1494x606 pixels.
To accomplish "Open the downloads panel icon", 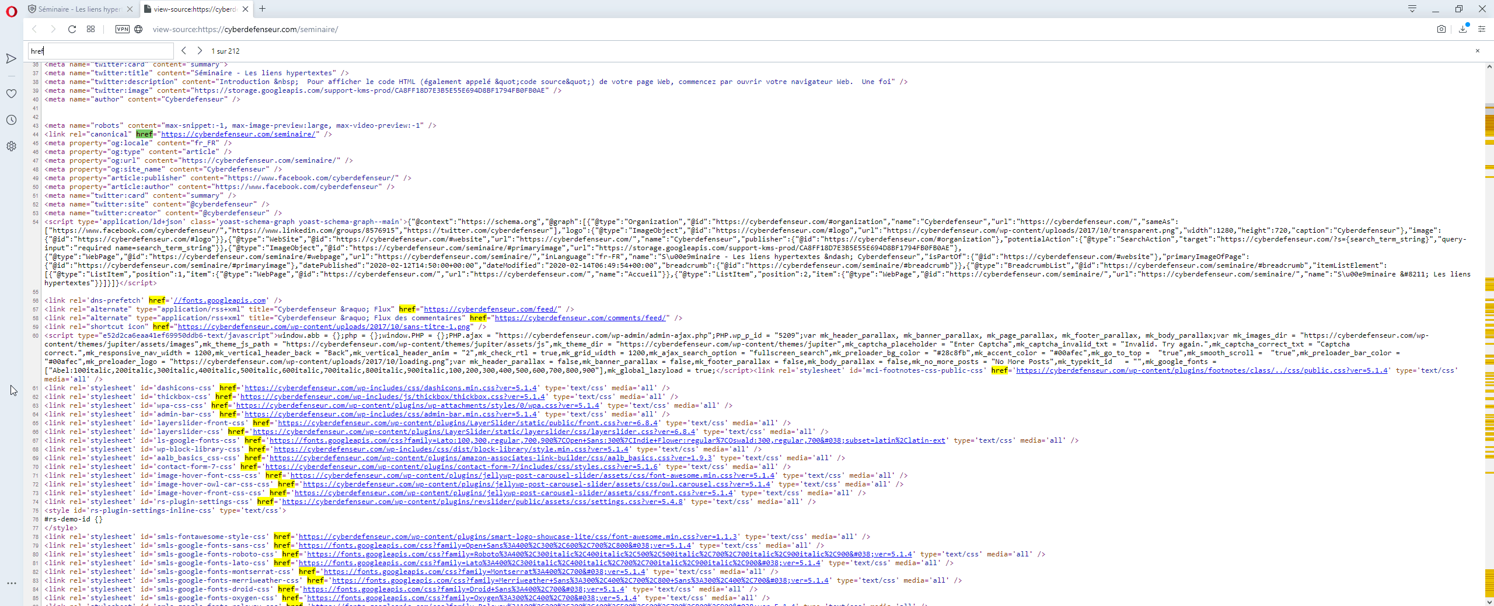I will pos(1462,29).
